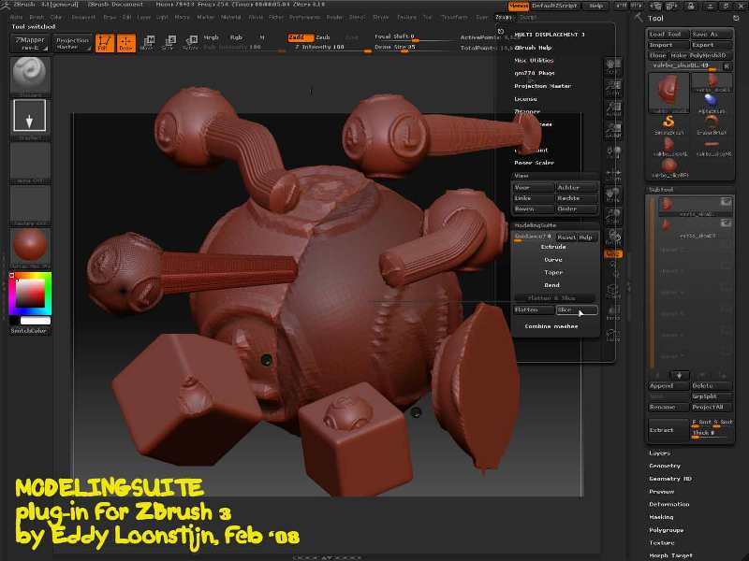This screenshot has width=749, height=561.
Task: Click the Onder view button
Action: tap(576, 209)
